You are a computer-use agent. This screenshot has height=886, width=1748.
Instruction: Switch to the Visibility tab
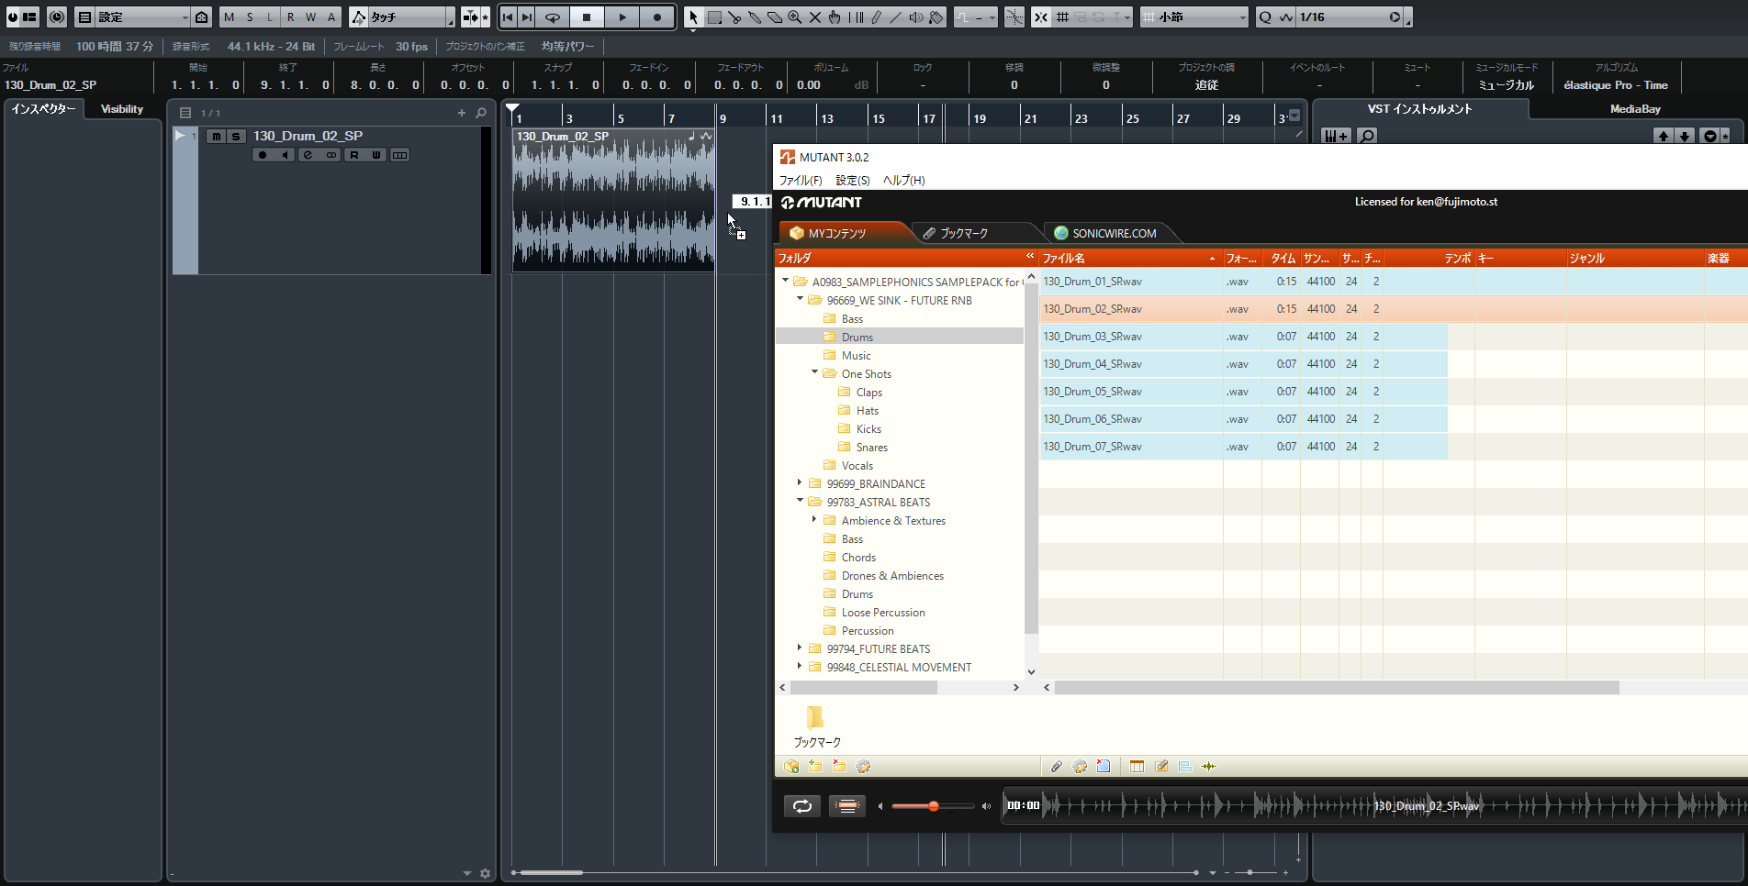[x=122, y=108]
